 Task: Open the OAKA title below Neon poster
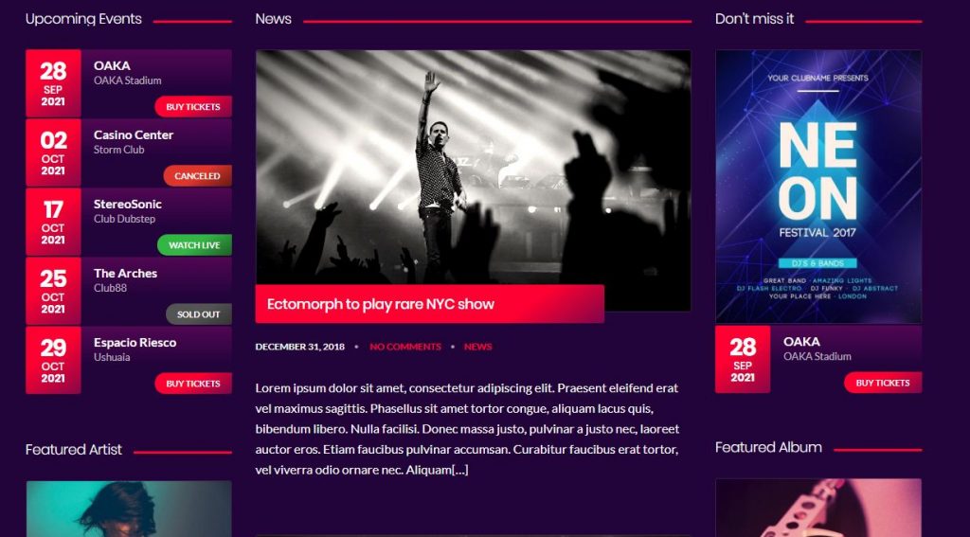coord(801,342)
